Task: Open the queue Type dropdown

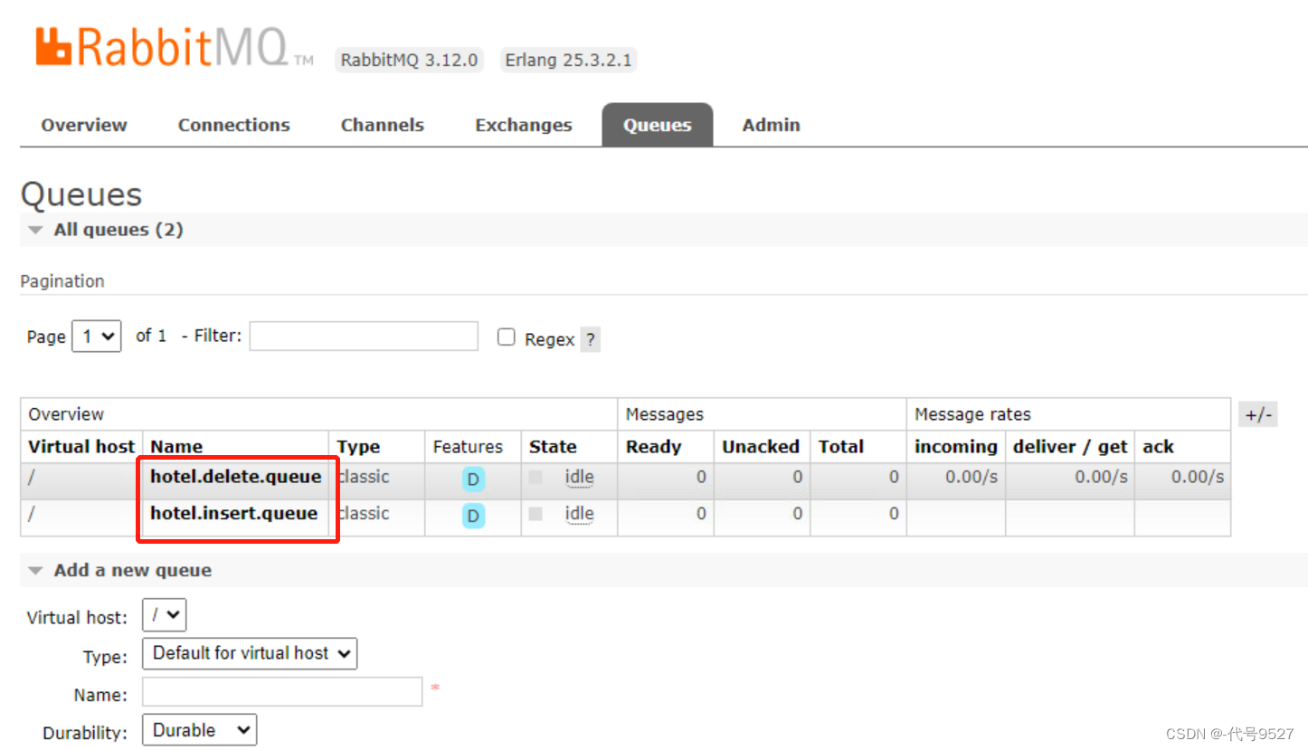Action: 250,653
